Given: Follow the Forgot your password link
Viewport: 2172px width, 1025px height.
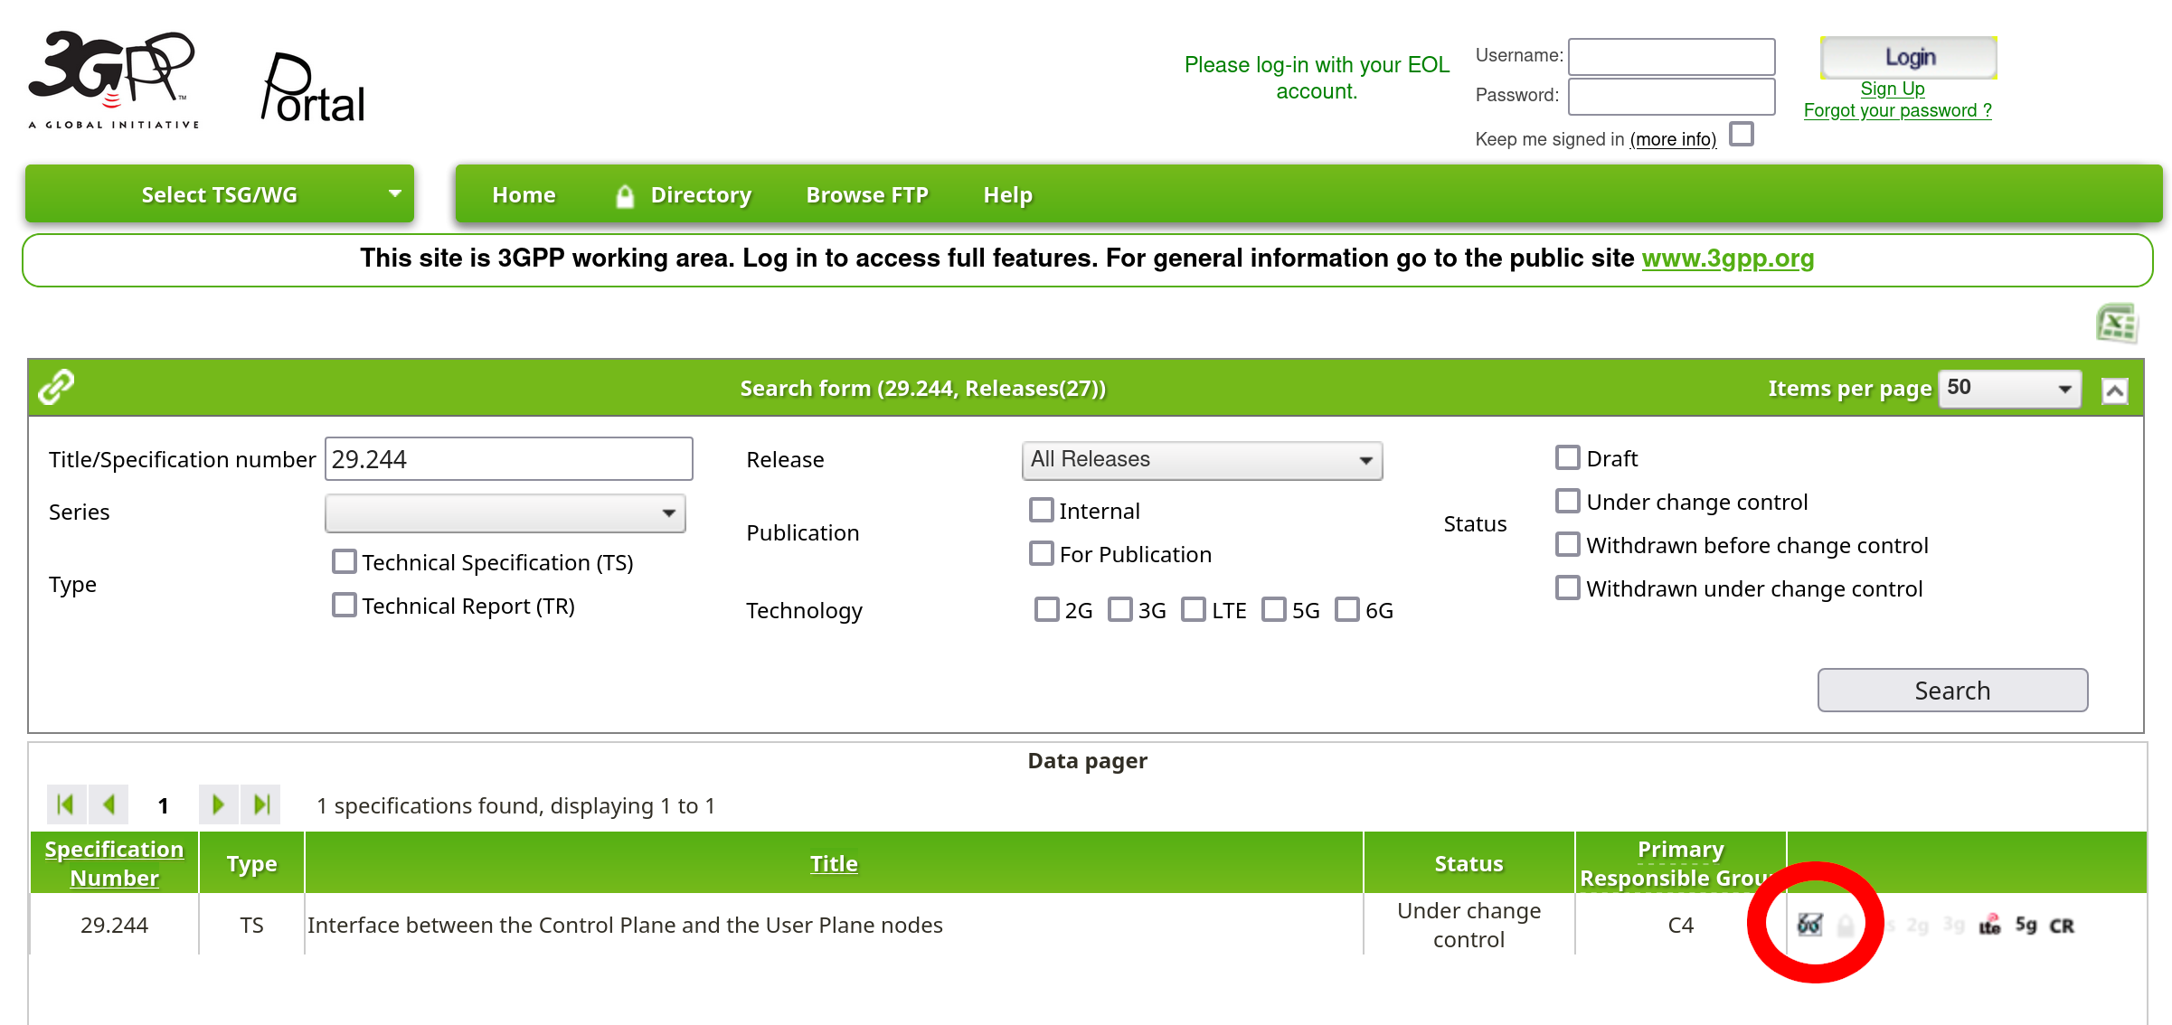Looking at the screenshot, I should pyautogui.click(x=1897, y=110).
